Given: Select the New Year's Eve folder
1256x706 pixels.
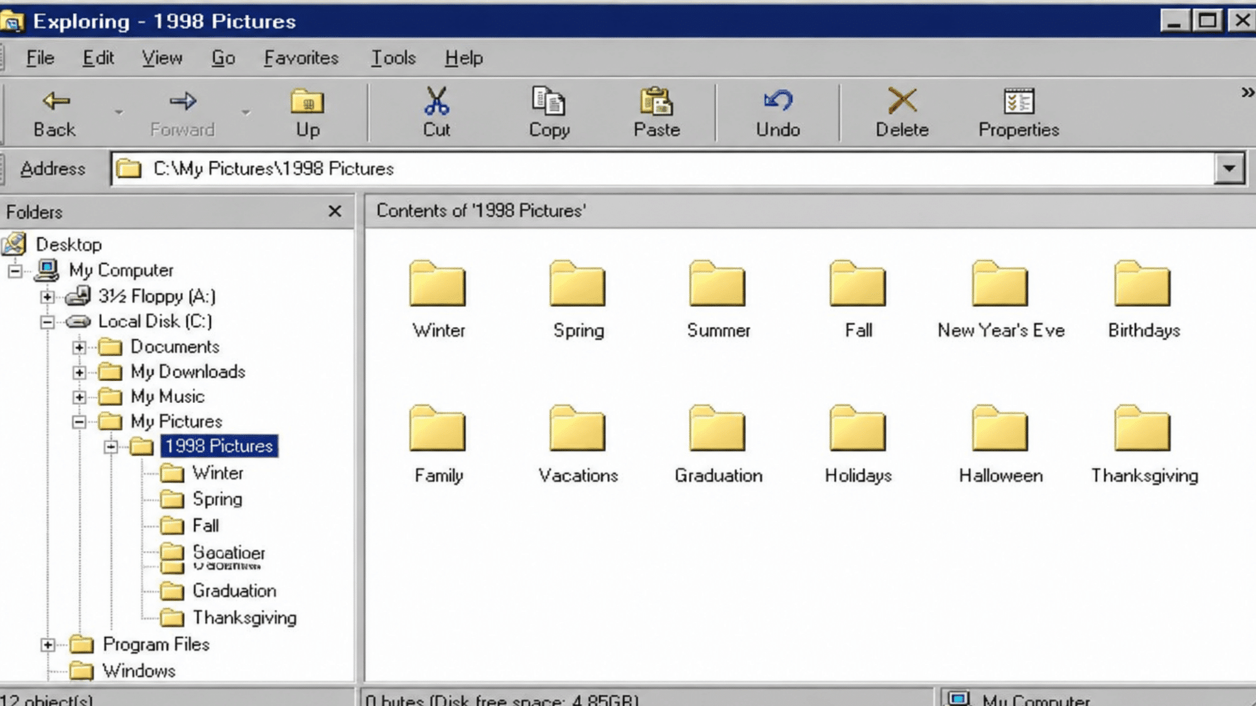Looking at the screenshot, I should click(x=1000, y=284).
